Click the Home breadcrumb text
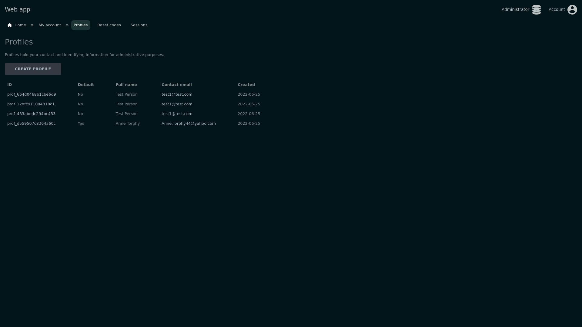The image size is (582, 327). point(20,25)
